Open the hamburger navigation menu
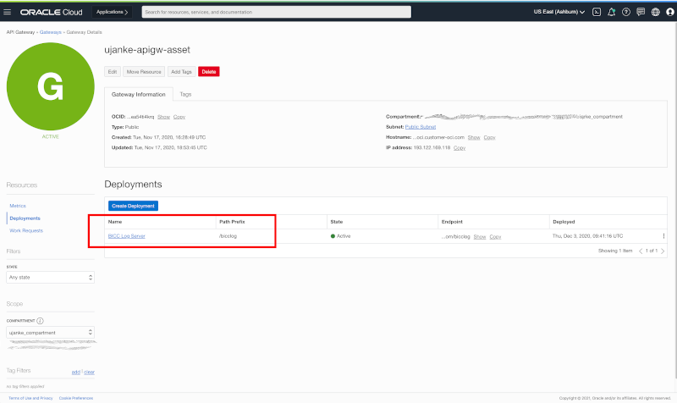677x403 pixels. coord(8,12)
